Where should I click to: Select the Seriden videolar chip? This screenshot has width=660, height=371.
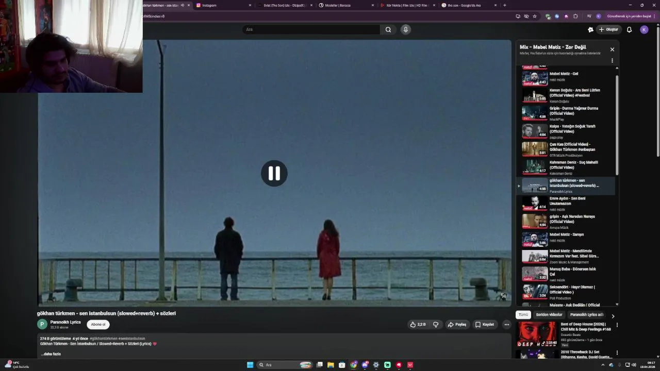(549, 315)
